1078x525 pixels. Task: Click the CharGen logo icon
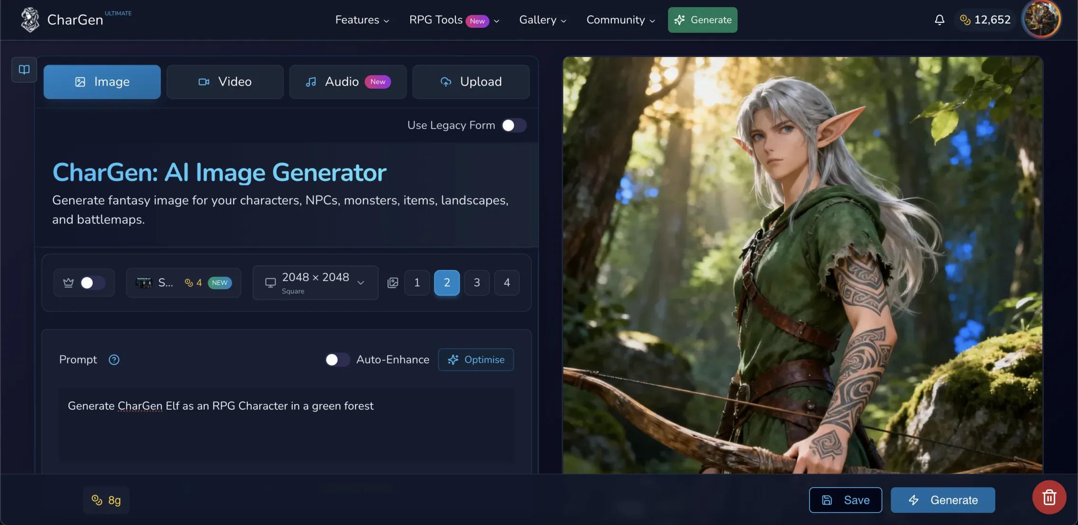[x=30, y=19]
